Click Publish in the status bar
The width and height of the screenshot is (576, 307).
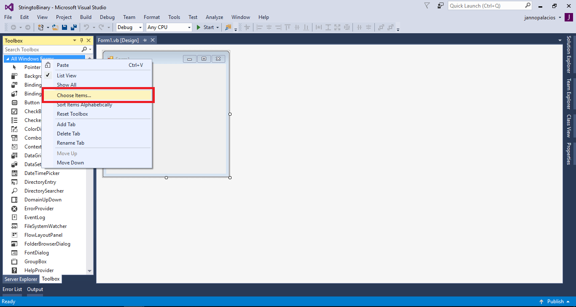(556, 301)
